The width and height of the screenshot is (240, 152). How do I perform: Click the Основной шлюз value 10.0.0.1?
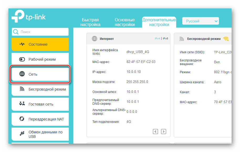(133, 92)
